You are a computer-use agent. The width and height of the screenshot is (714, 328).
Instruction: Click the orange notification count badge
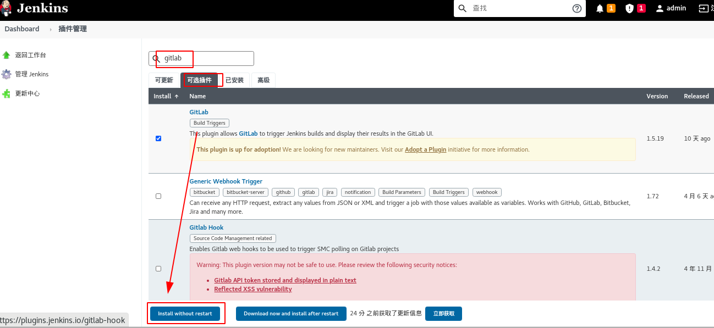pos(611,8)
